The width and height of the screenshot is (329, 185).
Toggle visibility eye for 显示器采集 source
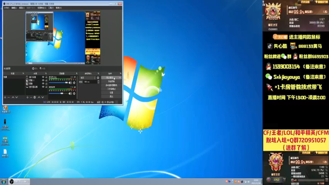click(x=43, y=87)
